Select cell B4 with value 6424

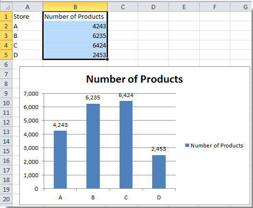(75, 45)
